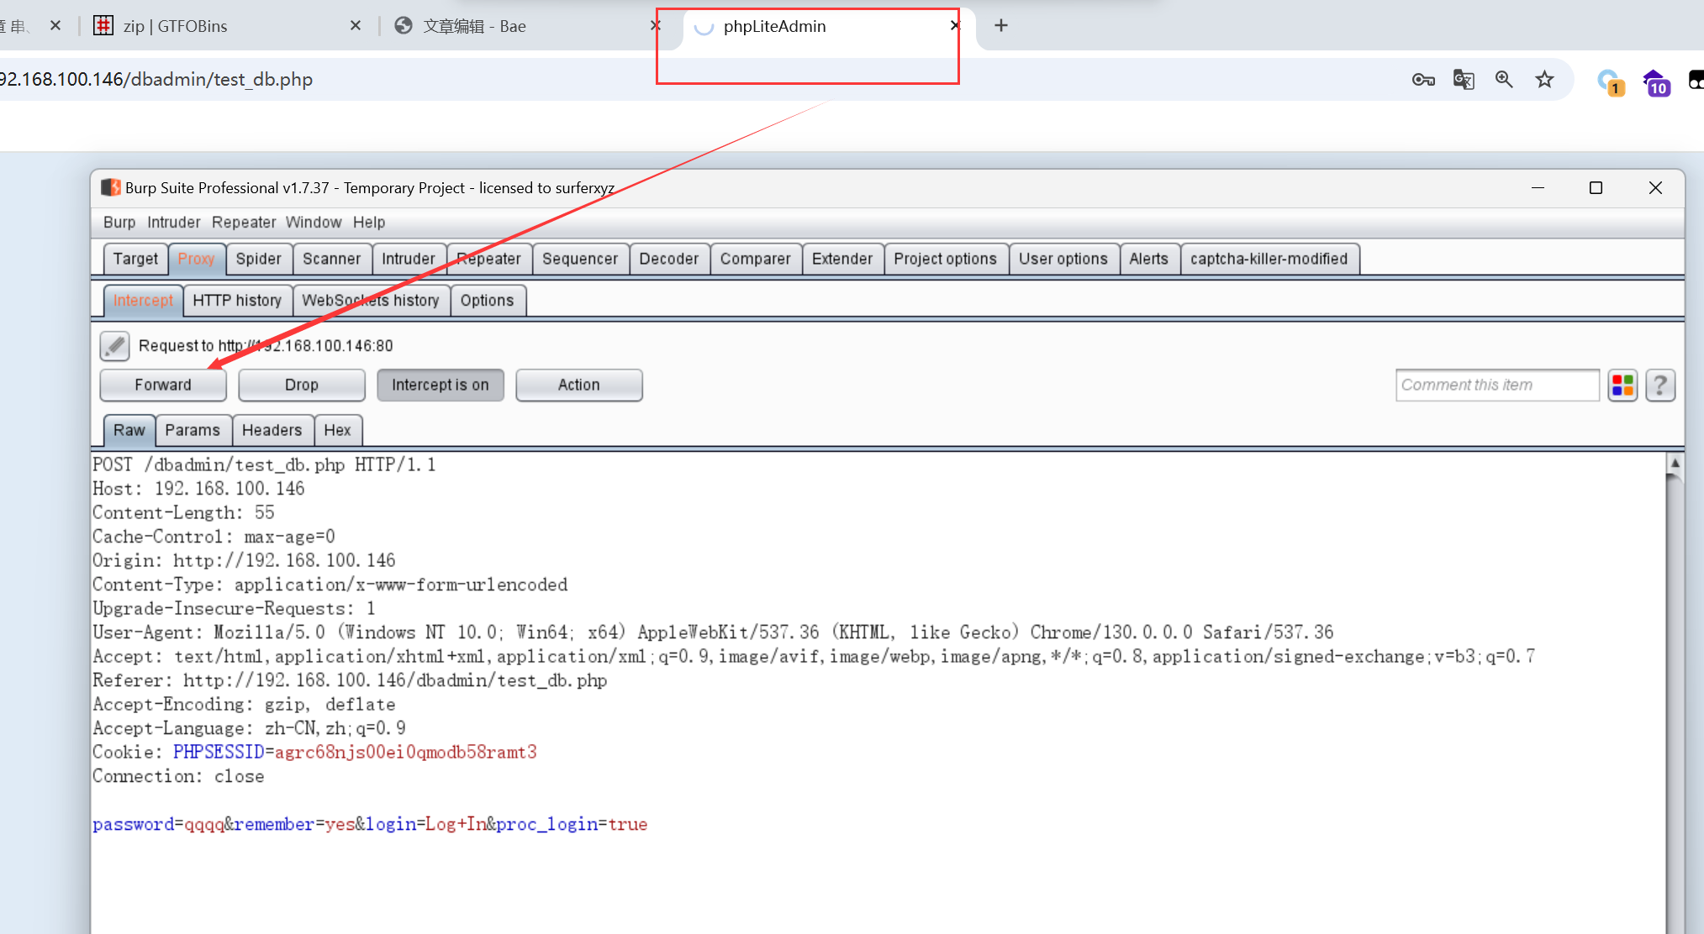Maximize the Burp Suite window
Image resolution: width=1704 pixels, height=934 pixels.
(x=1596, y=187)
